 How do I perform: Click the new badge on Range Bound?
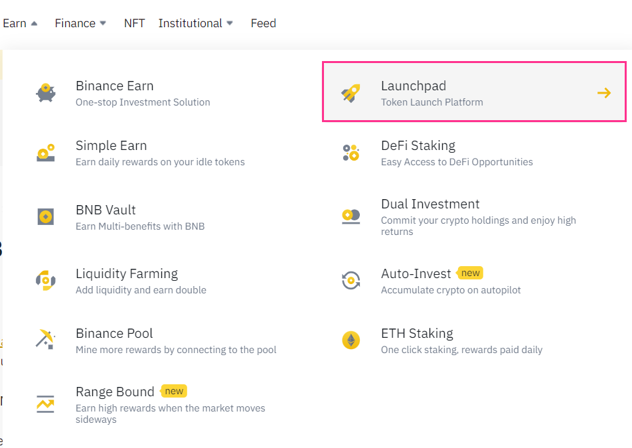tap(173, 391)
